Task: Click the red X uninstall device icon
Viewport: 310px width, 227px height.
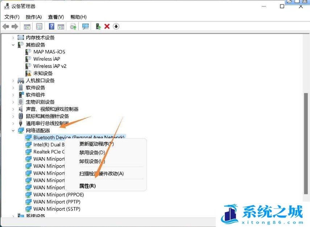Action: tap(107, 26)
